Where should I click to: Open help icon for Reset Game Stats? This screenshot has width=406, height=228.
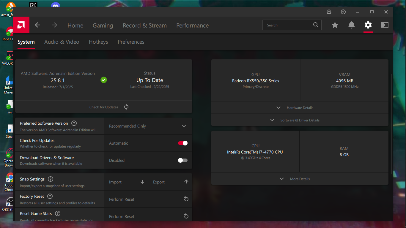click(58, 213)
